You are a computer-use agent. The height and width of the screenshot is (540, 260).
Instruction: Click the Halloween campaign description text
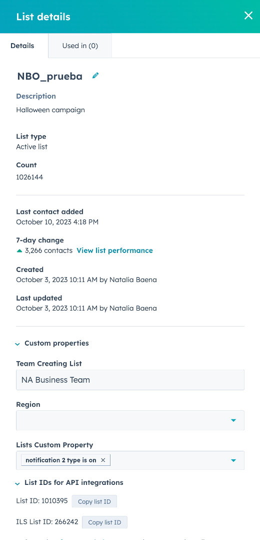tap(50, 110)
